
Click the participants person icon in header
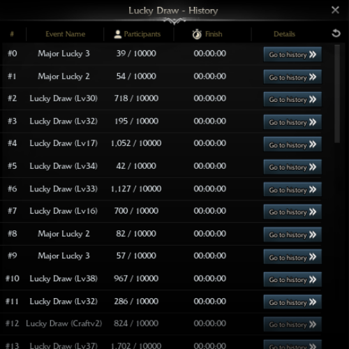pos(118,34)
